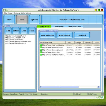This screenshot has width=106, height=106.
Task: Sort results by Total column header
Action: pyautogui.click(x=70, y=42)
